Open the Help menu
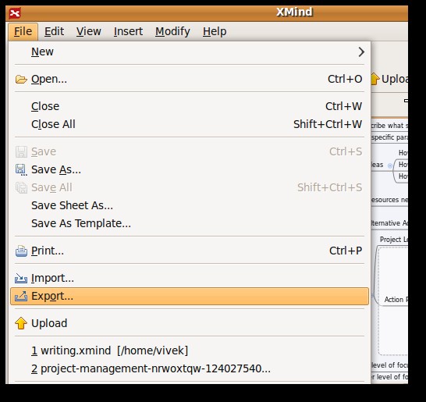Screen dimensions: 426x402 (x=215, y=31)
